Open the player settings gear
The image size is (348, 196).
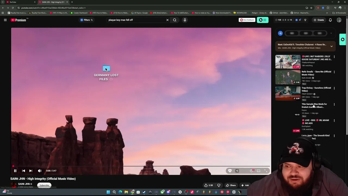(251, 171)
